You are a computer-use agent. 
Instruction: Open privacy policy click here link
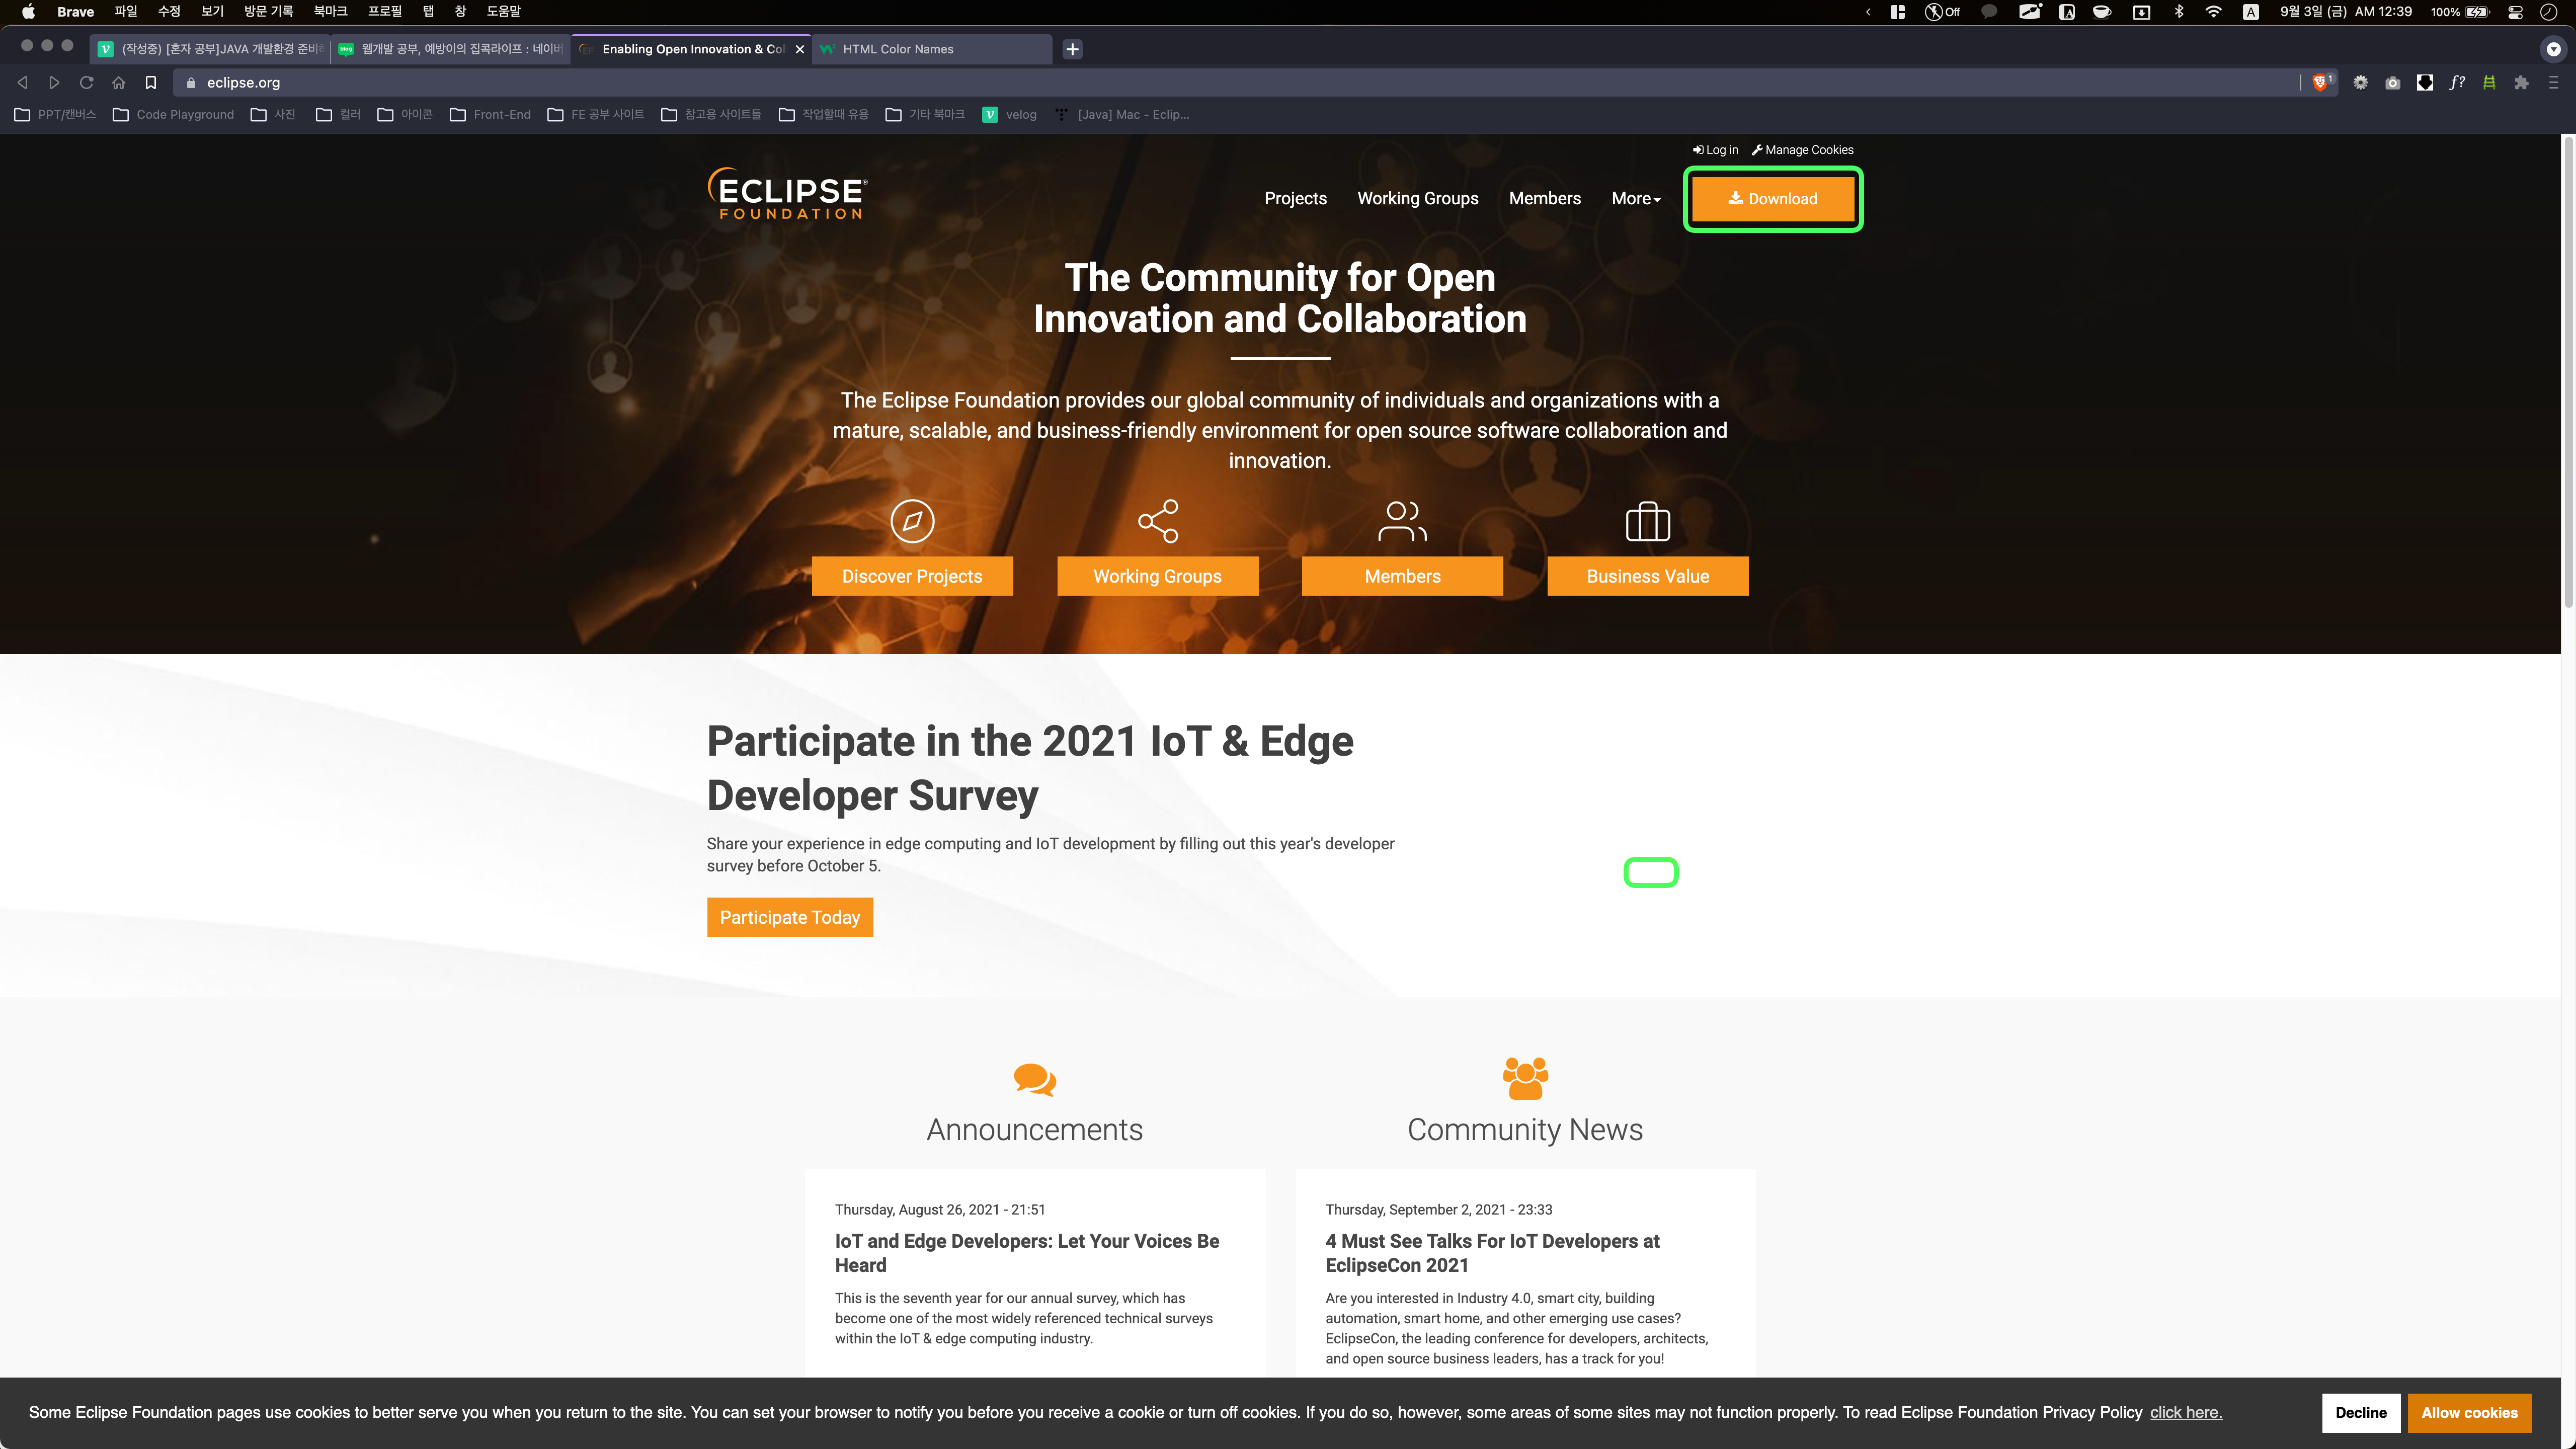[2186, 1412]
